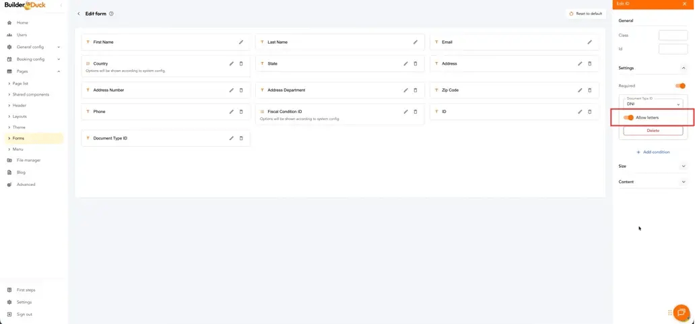Delete the Document Type ID field

click(241, 138)
